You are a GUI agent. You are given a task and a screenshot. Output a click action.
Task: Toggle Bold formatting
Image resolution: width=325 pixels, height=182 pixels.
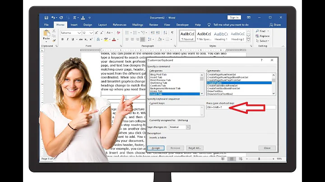point(62,39)
